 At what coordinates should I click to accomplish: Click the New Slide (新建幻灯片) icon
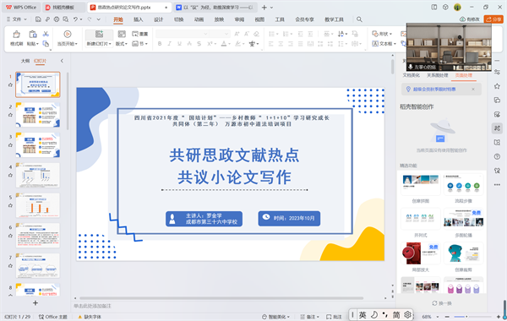pos(99,34)
